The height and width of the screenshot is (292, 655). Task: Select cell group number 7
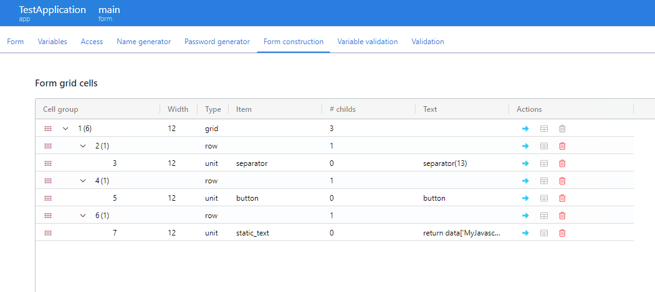point(115,233)
